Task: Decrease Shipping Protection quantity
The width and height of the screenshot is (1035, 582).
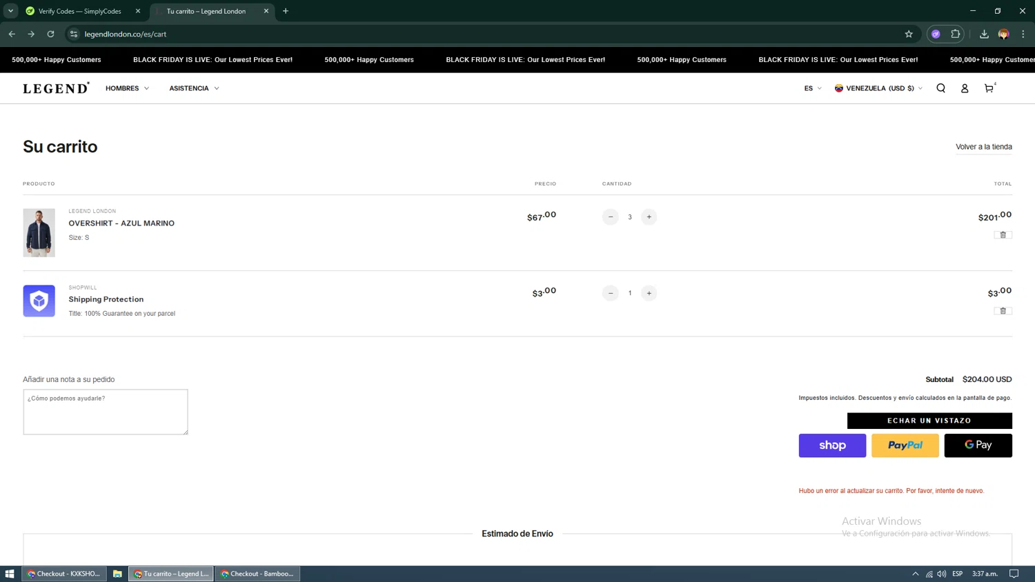Action: tap(611, 293)
